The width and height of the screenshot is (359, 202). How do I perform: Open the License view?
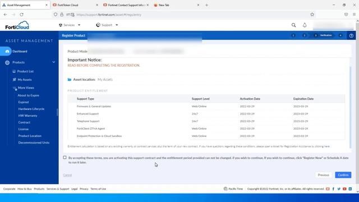coord(24,129)
